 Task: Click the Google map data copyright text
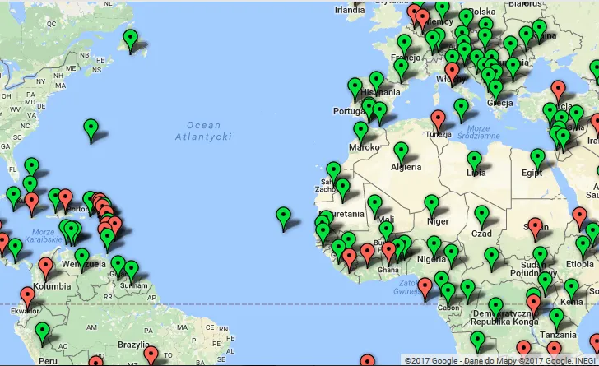499,360
